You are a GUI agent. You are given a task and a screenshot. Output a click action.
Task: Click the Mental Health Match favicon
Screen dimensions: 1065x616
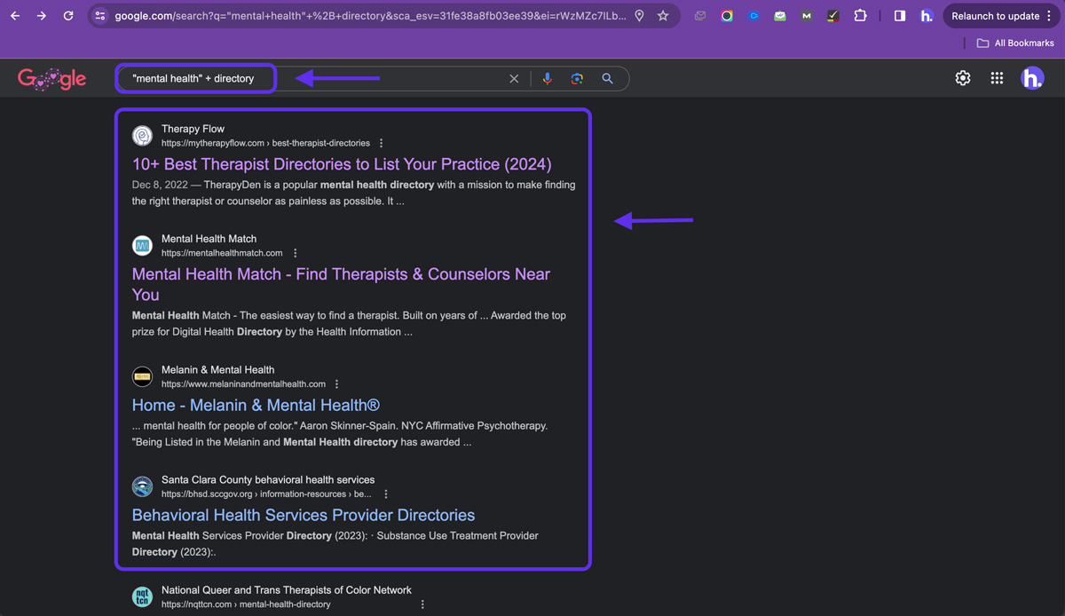pos(142,246)
